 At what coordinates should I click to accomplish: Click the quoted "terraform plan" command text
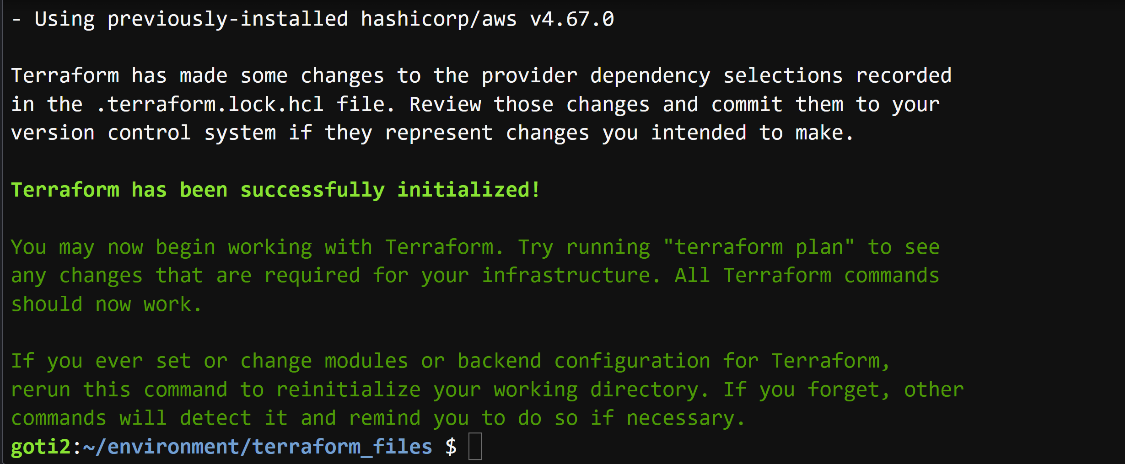pyautogui.click(x=759, y=247)
